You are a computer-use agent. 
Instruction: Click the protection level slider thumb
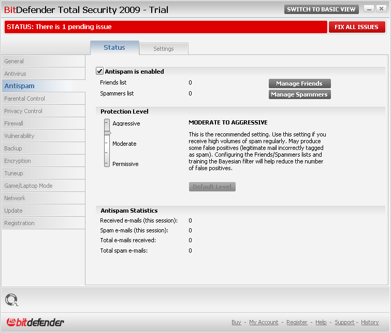(107, 133)
